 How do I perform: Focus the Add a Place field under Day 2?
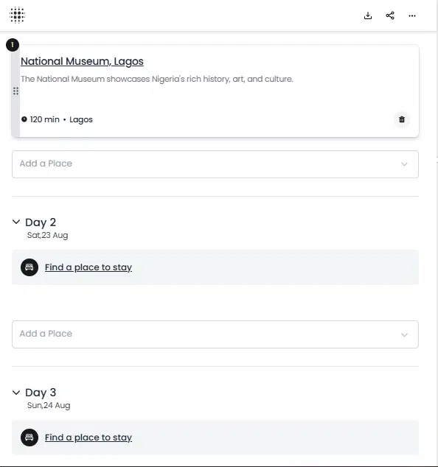pyautogui.click(x=215, y=334)
